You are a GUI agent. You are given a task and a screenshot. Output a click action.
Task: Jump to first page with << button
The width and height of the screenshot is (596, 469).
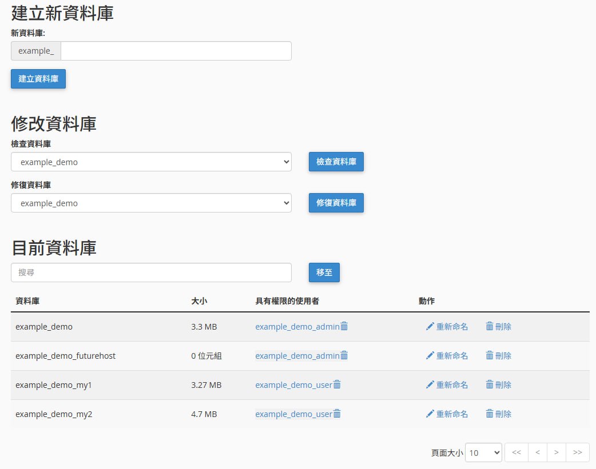(x=516, y=452)
